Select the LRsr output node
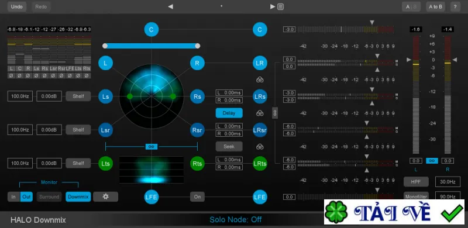 coord(260,130)
